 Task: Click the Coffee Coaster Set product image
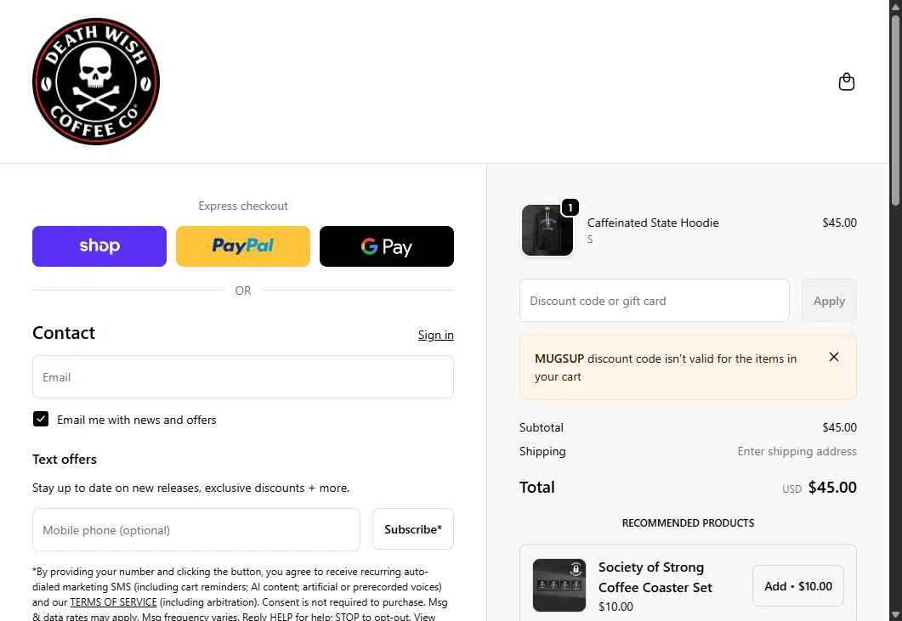(x=559, y=585)
